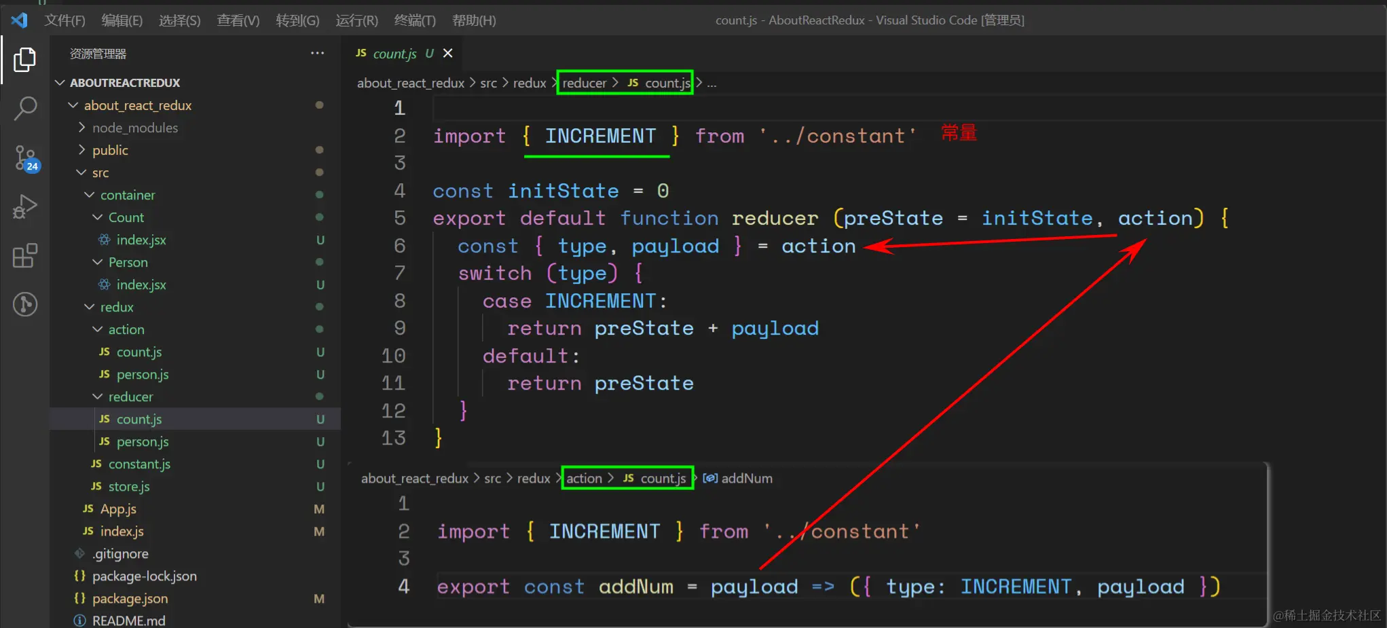
Task: Click the JS icon of store.js
Action: pos(96,486)
